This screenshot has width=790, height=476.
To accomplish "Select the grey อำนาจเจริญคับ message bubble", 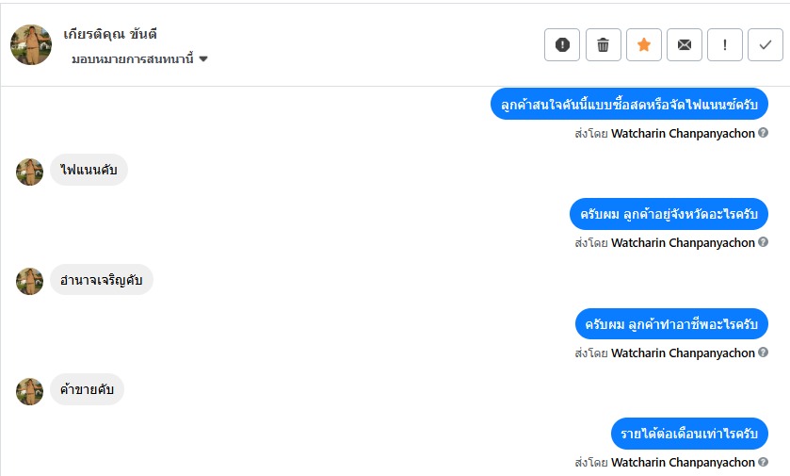I will tap(102, 280).
